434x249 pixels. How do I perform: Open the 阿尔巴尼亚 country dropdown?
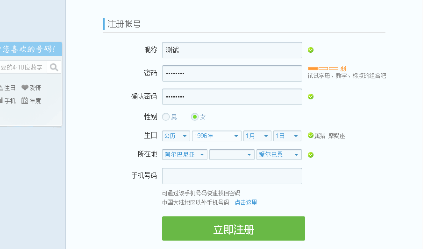(x=185, y=155)
